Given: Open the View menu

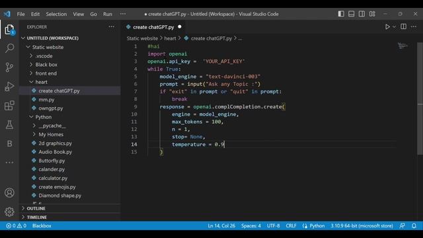Looking at the screenshot, I should coord(78,14).
